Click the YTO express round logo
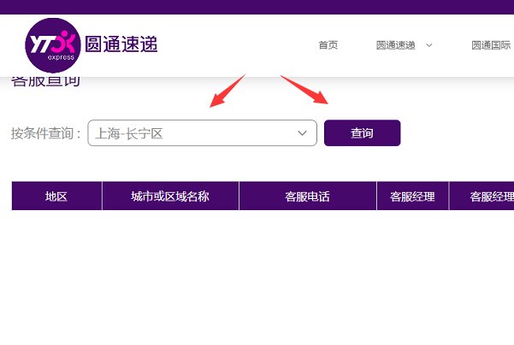The image size is (514, 345). (x=53, y=45)
